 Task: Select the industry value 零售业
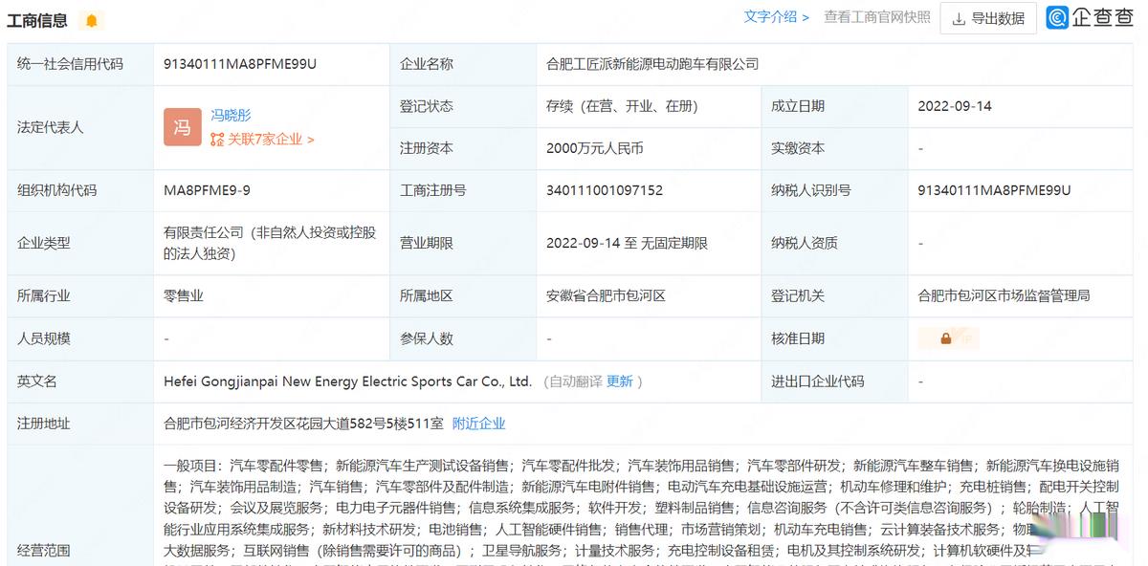click(184, 296)
